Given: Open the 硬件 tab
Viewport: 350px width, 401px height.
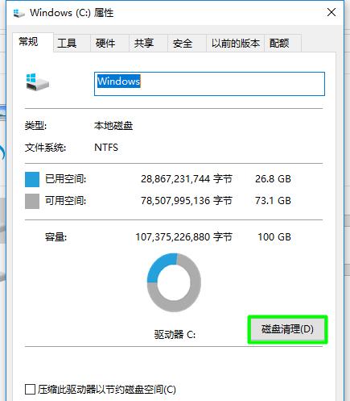Looking at the screenshot, I should 105,43.
